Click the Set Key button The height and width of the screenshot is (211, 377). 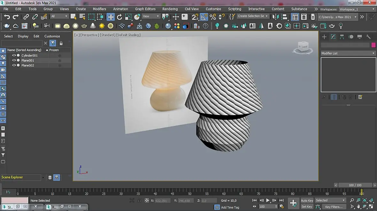307,207
